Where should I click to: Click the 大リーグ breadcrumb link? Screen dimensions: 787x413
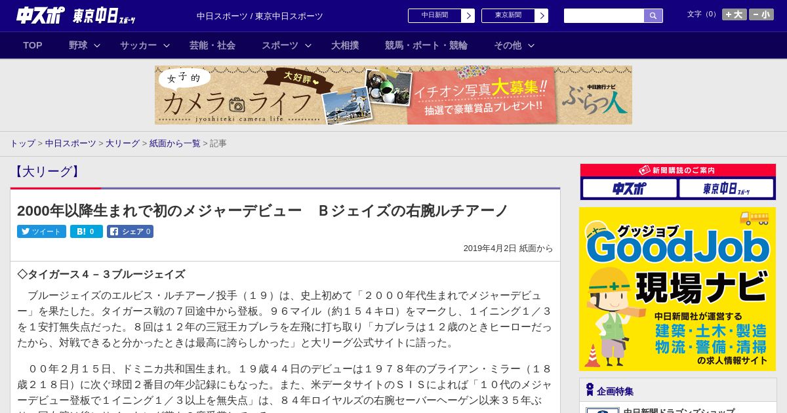(123, 143)
